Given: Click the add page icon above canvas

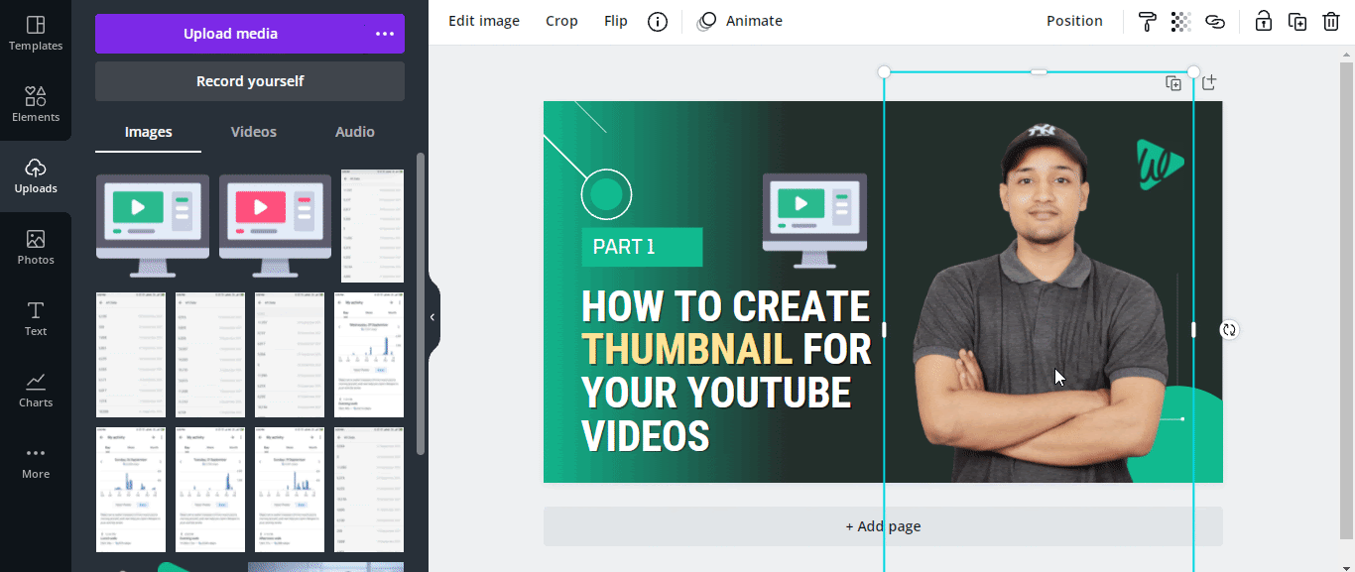Looking at the screenshot, I should pyautogui.click(x=1208, y=83).
